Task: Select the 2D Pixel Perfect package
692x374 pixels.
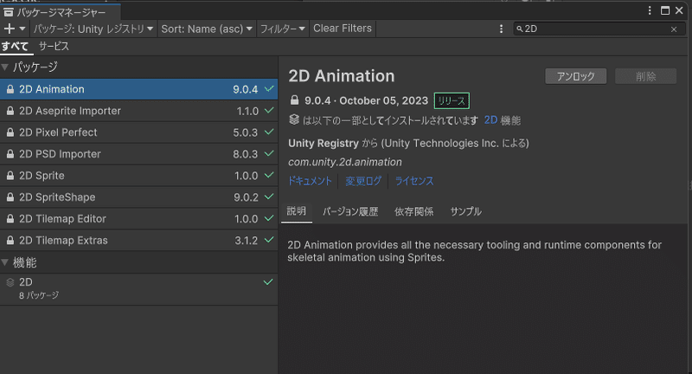Action: 138,132
